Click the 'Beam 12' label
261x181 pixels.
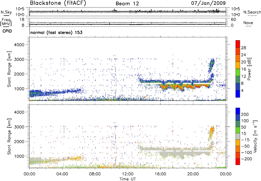point(127,4)
